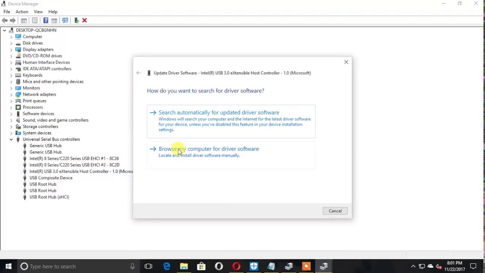
Task: Click the Cortana microphone icon
Action: 132,266
